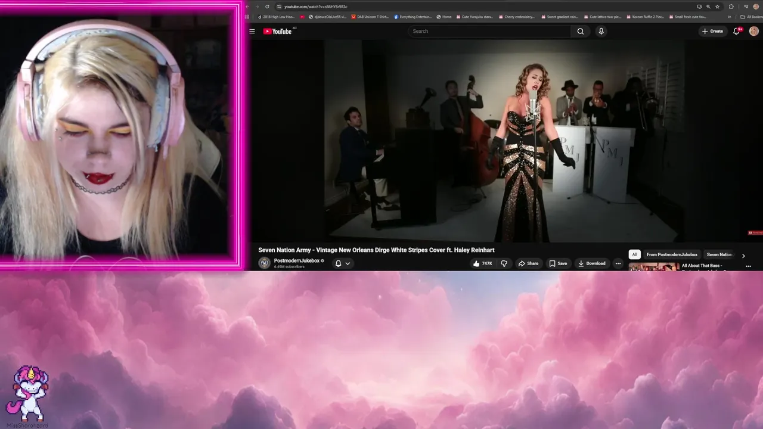
Task: Open the Cute lattice two-piece bookmark
Action: pyautogui.click(x=603, y=17)
